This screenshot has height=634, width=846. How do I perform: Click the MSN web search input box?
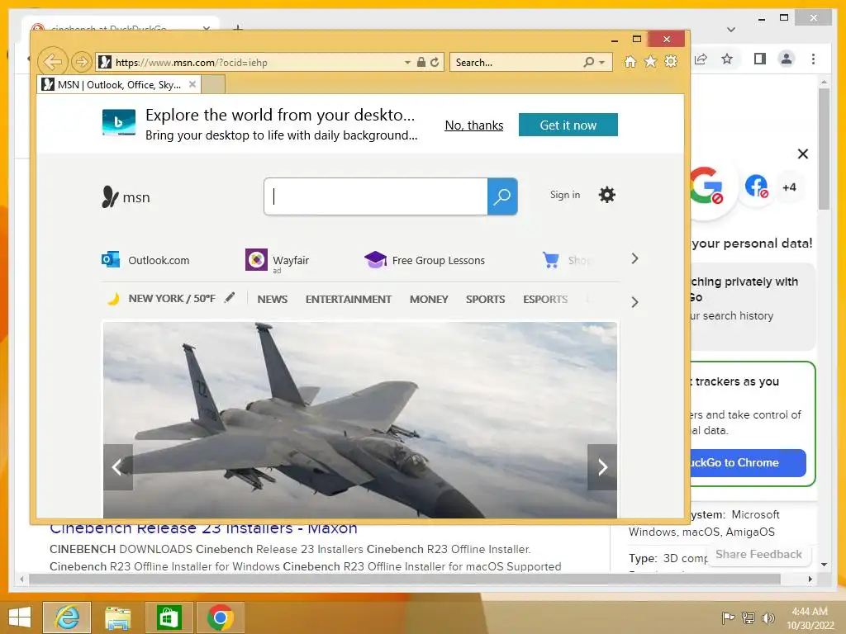tap(376, 196)
